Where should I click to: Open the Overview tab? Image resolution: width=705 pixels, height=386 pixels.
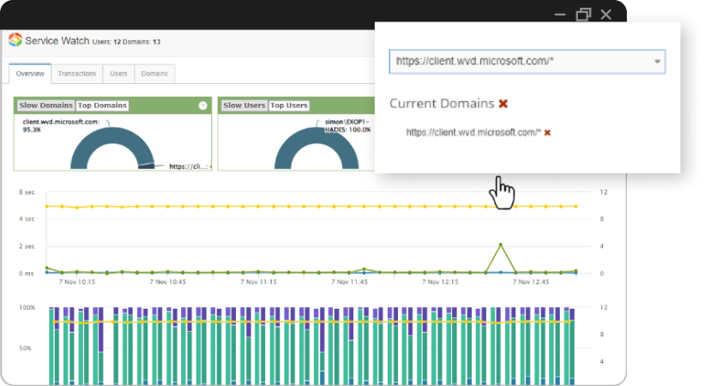30,73
